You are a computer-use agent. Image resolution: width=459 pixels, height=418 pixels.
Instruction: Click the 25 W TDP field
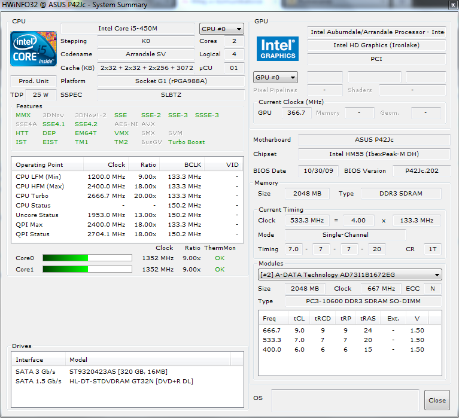(x=41, y=94)
